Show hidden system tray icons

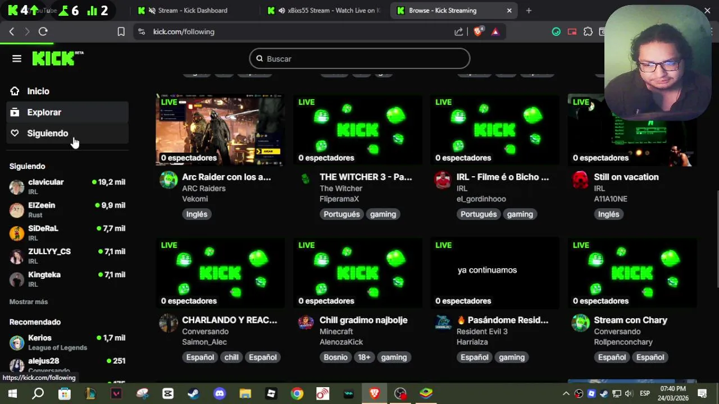tap(566, 393)
